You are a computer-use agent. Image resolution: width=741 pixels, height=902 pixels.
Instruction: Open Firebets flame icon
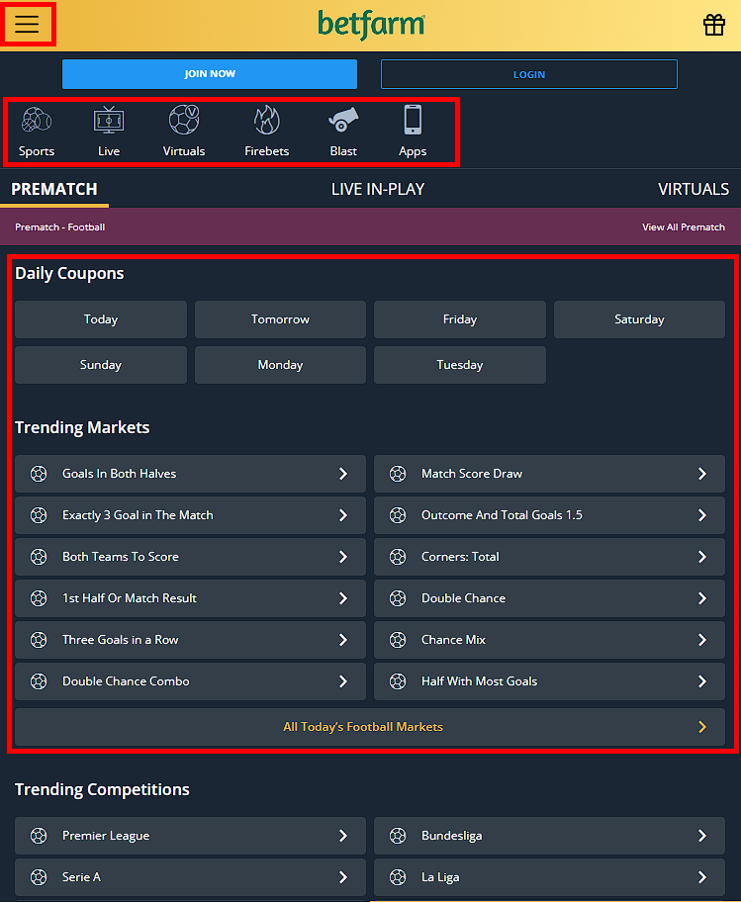tap(266, 121)
